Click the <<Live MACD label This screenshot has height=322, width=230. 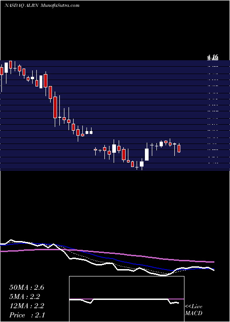point(194,310)
